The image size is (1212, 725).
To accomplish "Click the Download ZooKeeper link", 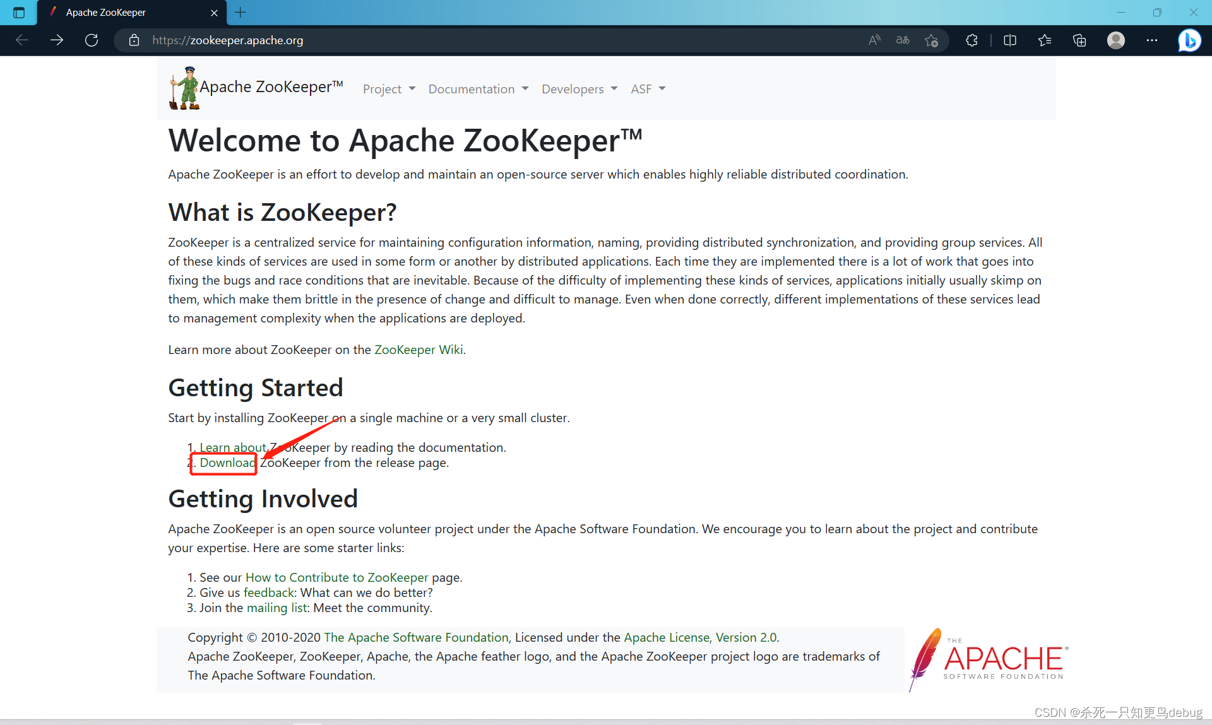I will click(227, 463).
